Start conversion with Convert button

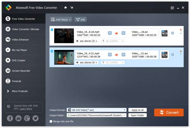(x=169, y=113)
